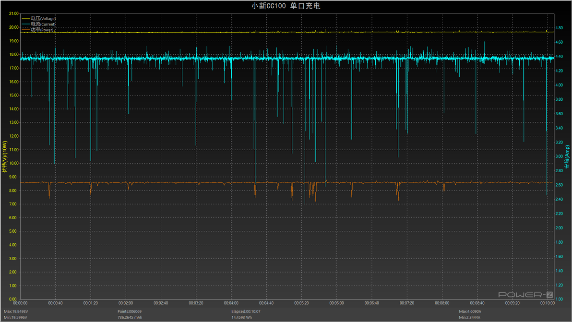572x322 pixels.
Task: Click the 15.00 label on left axis
Action: click(x=14, y=95)
